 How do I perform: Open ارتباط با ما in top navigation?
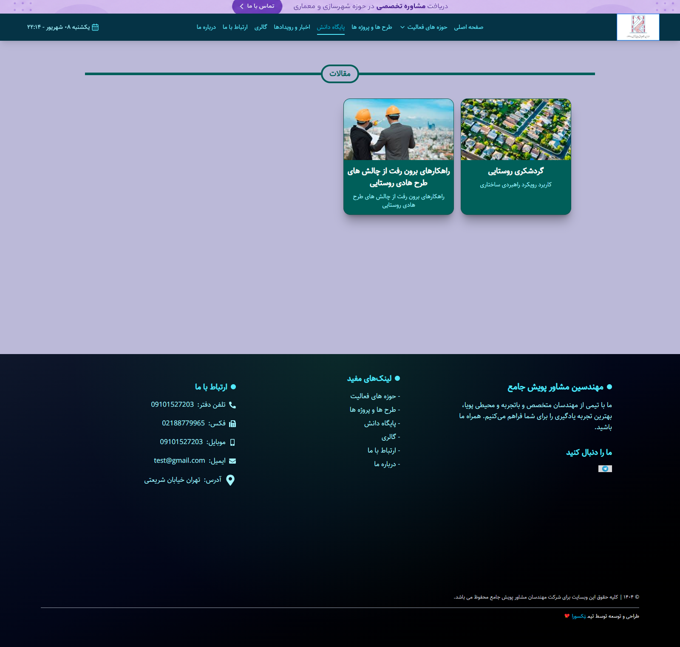(235, 27)
